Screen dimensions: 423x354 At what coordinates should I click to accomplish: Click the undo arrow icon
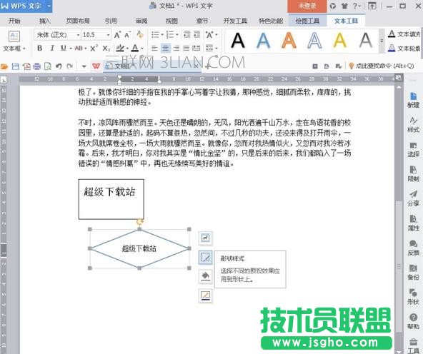coord(59,66)
